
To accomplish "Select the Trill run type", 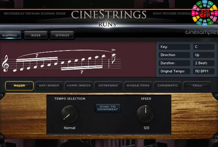I will click(x=197, y=86).
